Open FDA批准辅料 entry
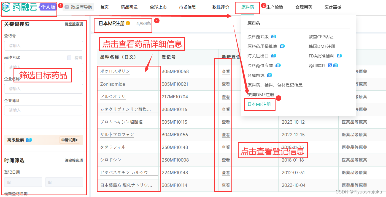386x197 pixels. (x=322, y=56)
